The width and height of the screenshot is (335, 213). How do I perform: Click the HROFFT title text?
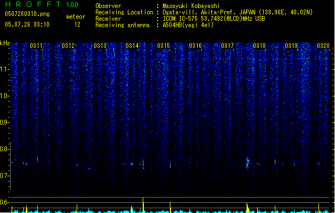coord(33,4)
